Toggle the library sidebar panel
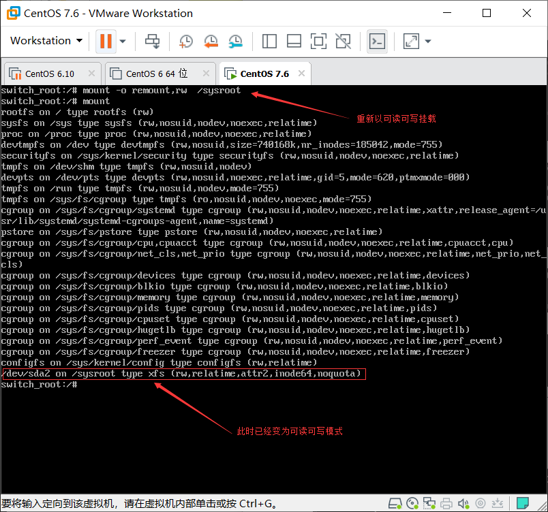548x512 pixels. tap(269, 41)
